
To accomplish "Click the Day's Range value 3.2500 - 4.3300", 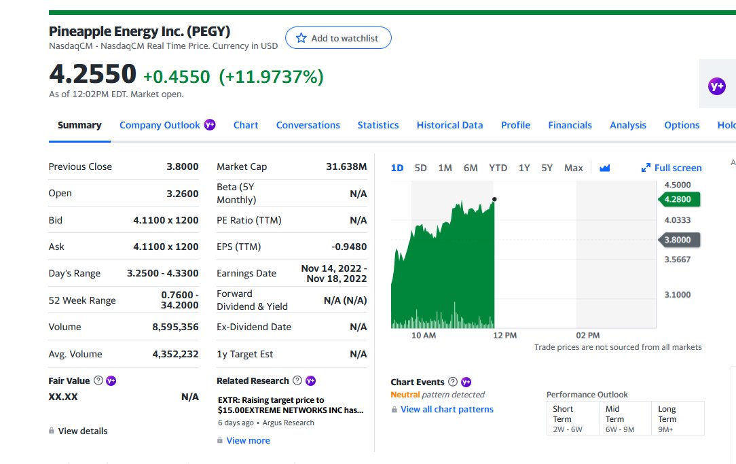I will (163, 273).
